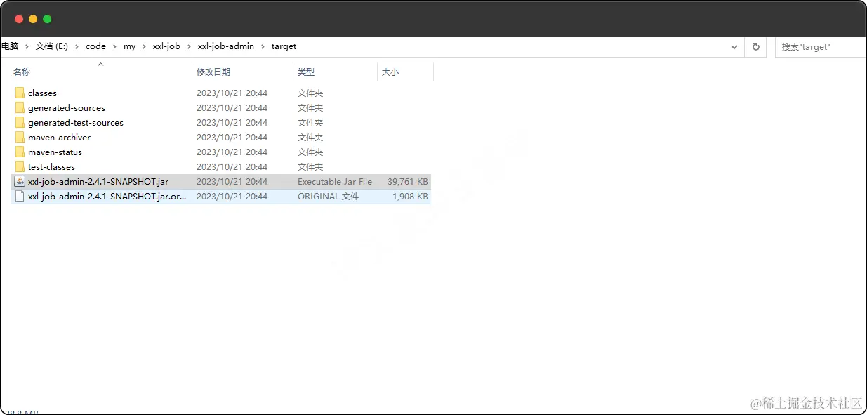Screen dimensions: 867x415
Task: Select the classes folder name
Action: [x=42, y=93]
